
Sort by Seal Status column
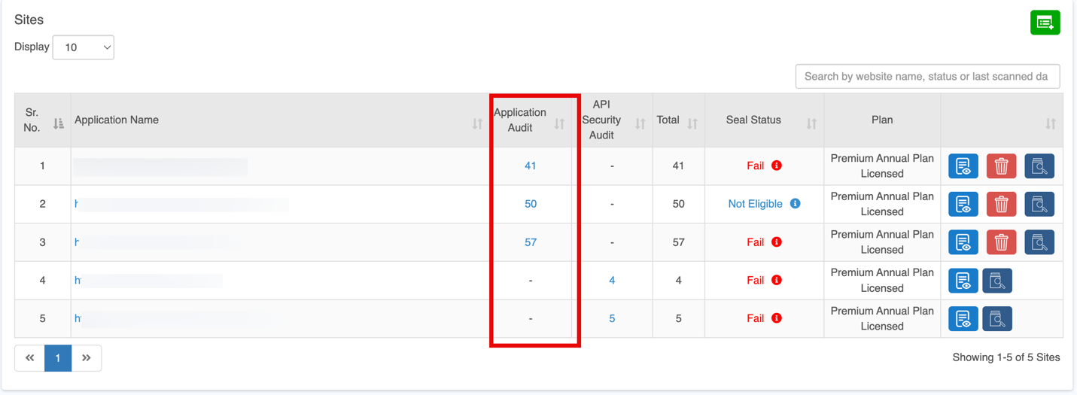point(811,123)
